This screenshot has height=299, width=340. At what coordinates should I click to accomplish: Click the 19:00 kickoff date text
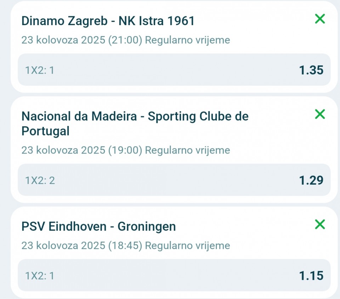82,150
